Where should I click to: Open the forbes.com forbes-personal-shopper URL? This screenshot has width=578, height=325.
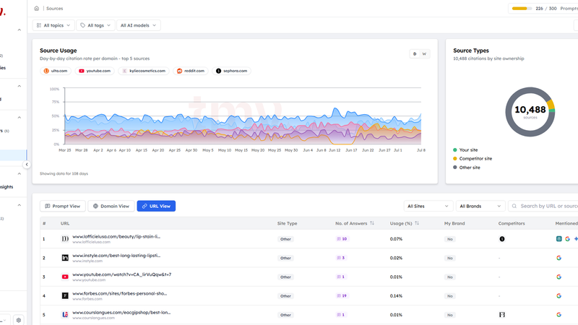[119, 294]
